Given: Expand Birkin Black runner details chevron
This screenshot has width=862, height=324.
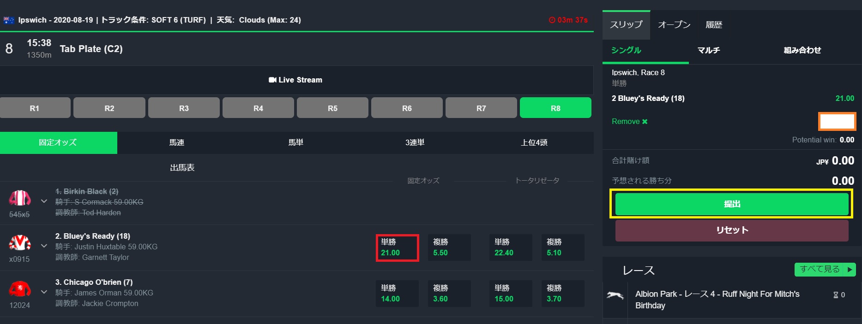Looking at the screenshot, I should click(44, 201).
